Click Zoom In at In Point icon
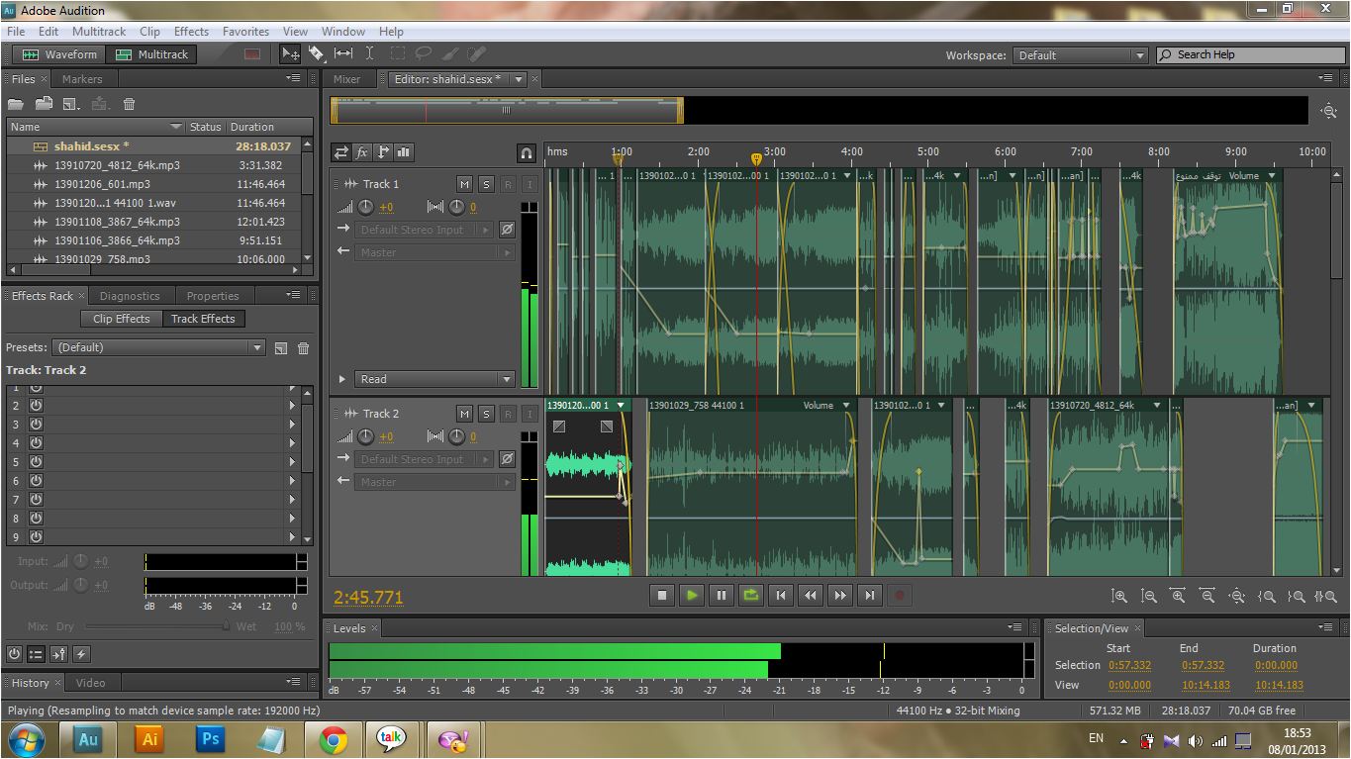Screen dimensions: 1351x759 tap(1267, 596)
